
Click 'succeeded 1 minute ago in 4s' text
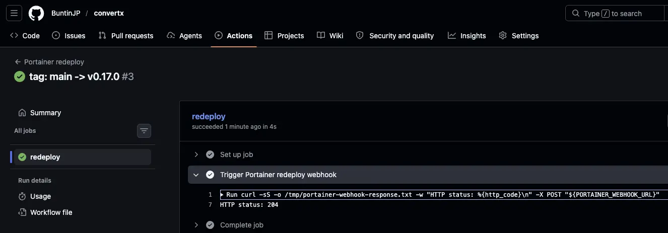pos(234,127)
